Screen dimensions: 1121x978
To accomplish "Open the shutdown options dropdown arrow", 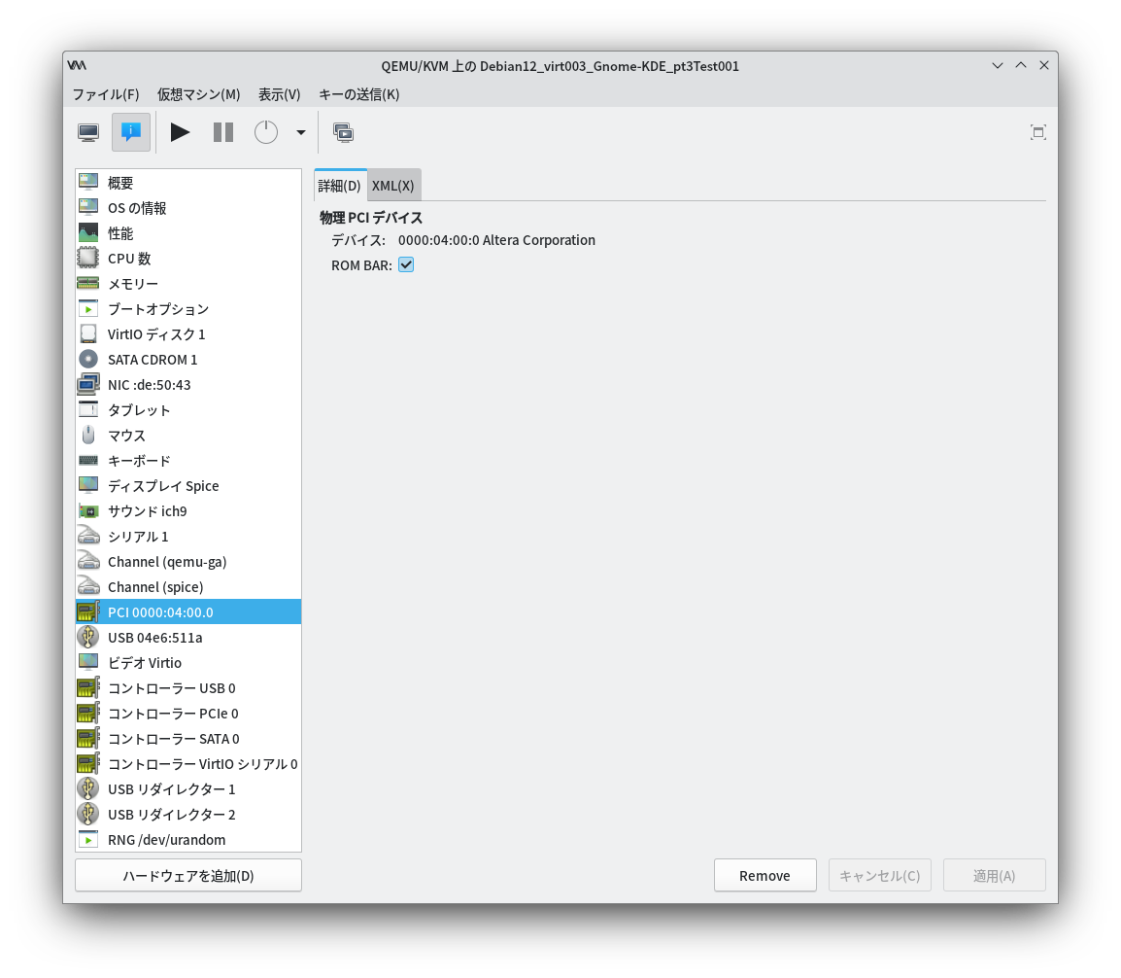I will pyautogui.click(x=301, y=132).
